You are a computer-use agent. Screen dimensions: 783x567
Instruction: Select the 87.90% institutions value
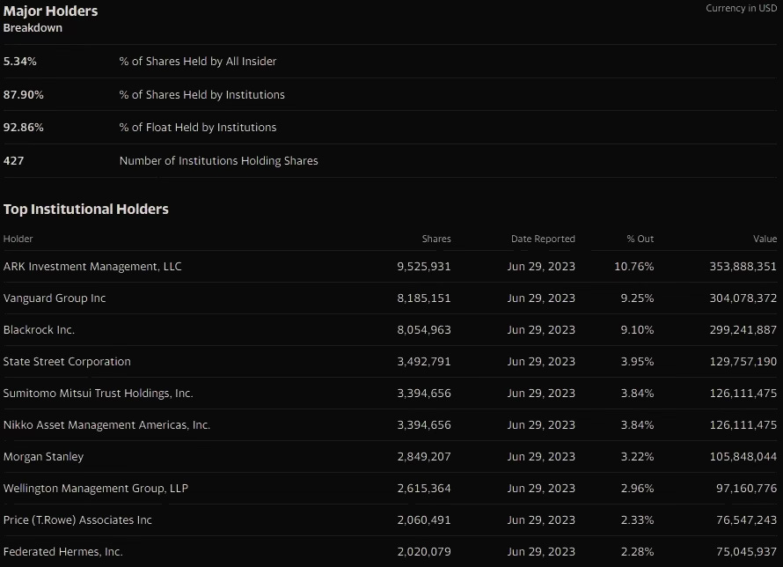pyautogui.click(x=24, y=95)
